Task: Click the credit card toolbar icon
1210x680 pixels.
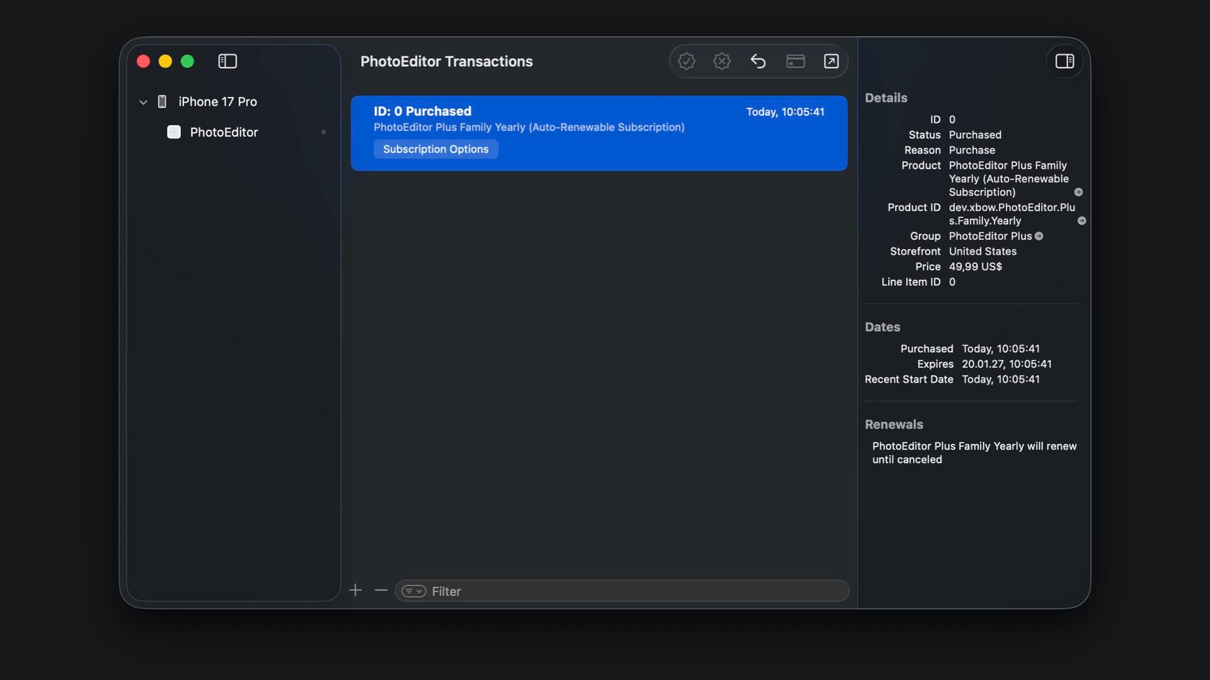Action: pos(795,61)
